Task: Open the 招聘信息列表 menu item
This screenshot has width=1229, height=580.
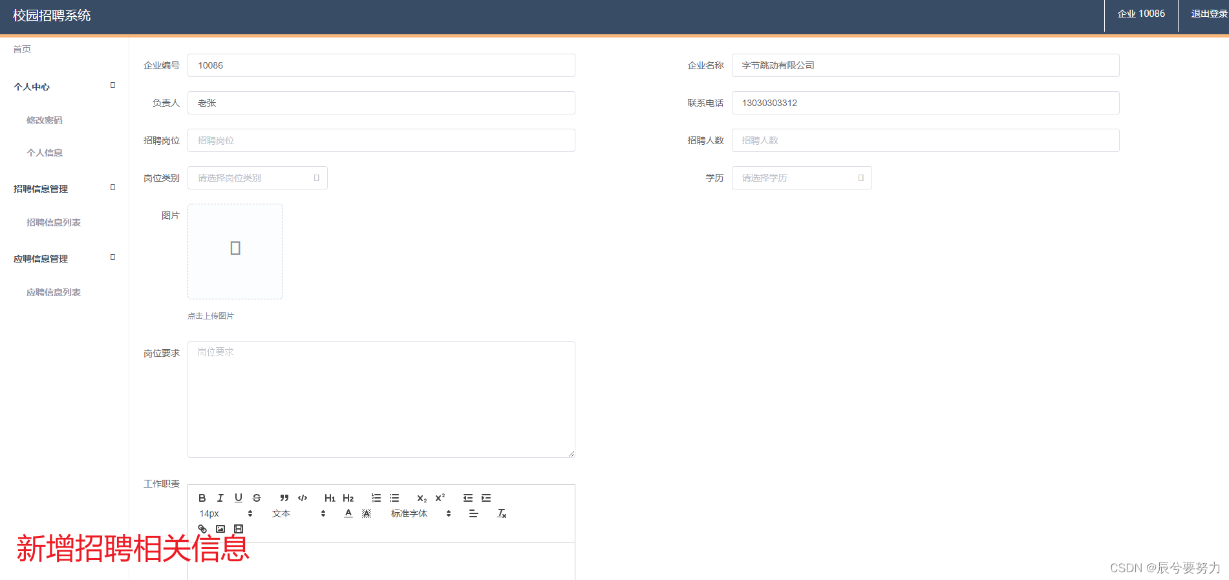Action: (x=54, y=222)
